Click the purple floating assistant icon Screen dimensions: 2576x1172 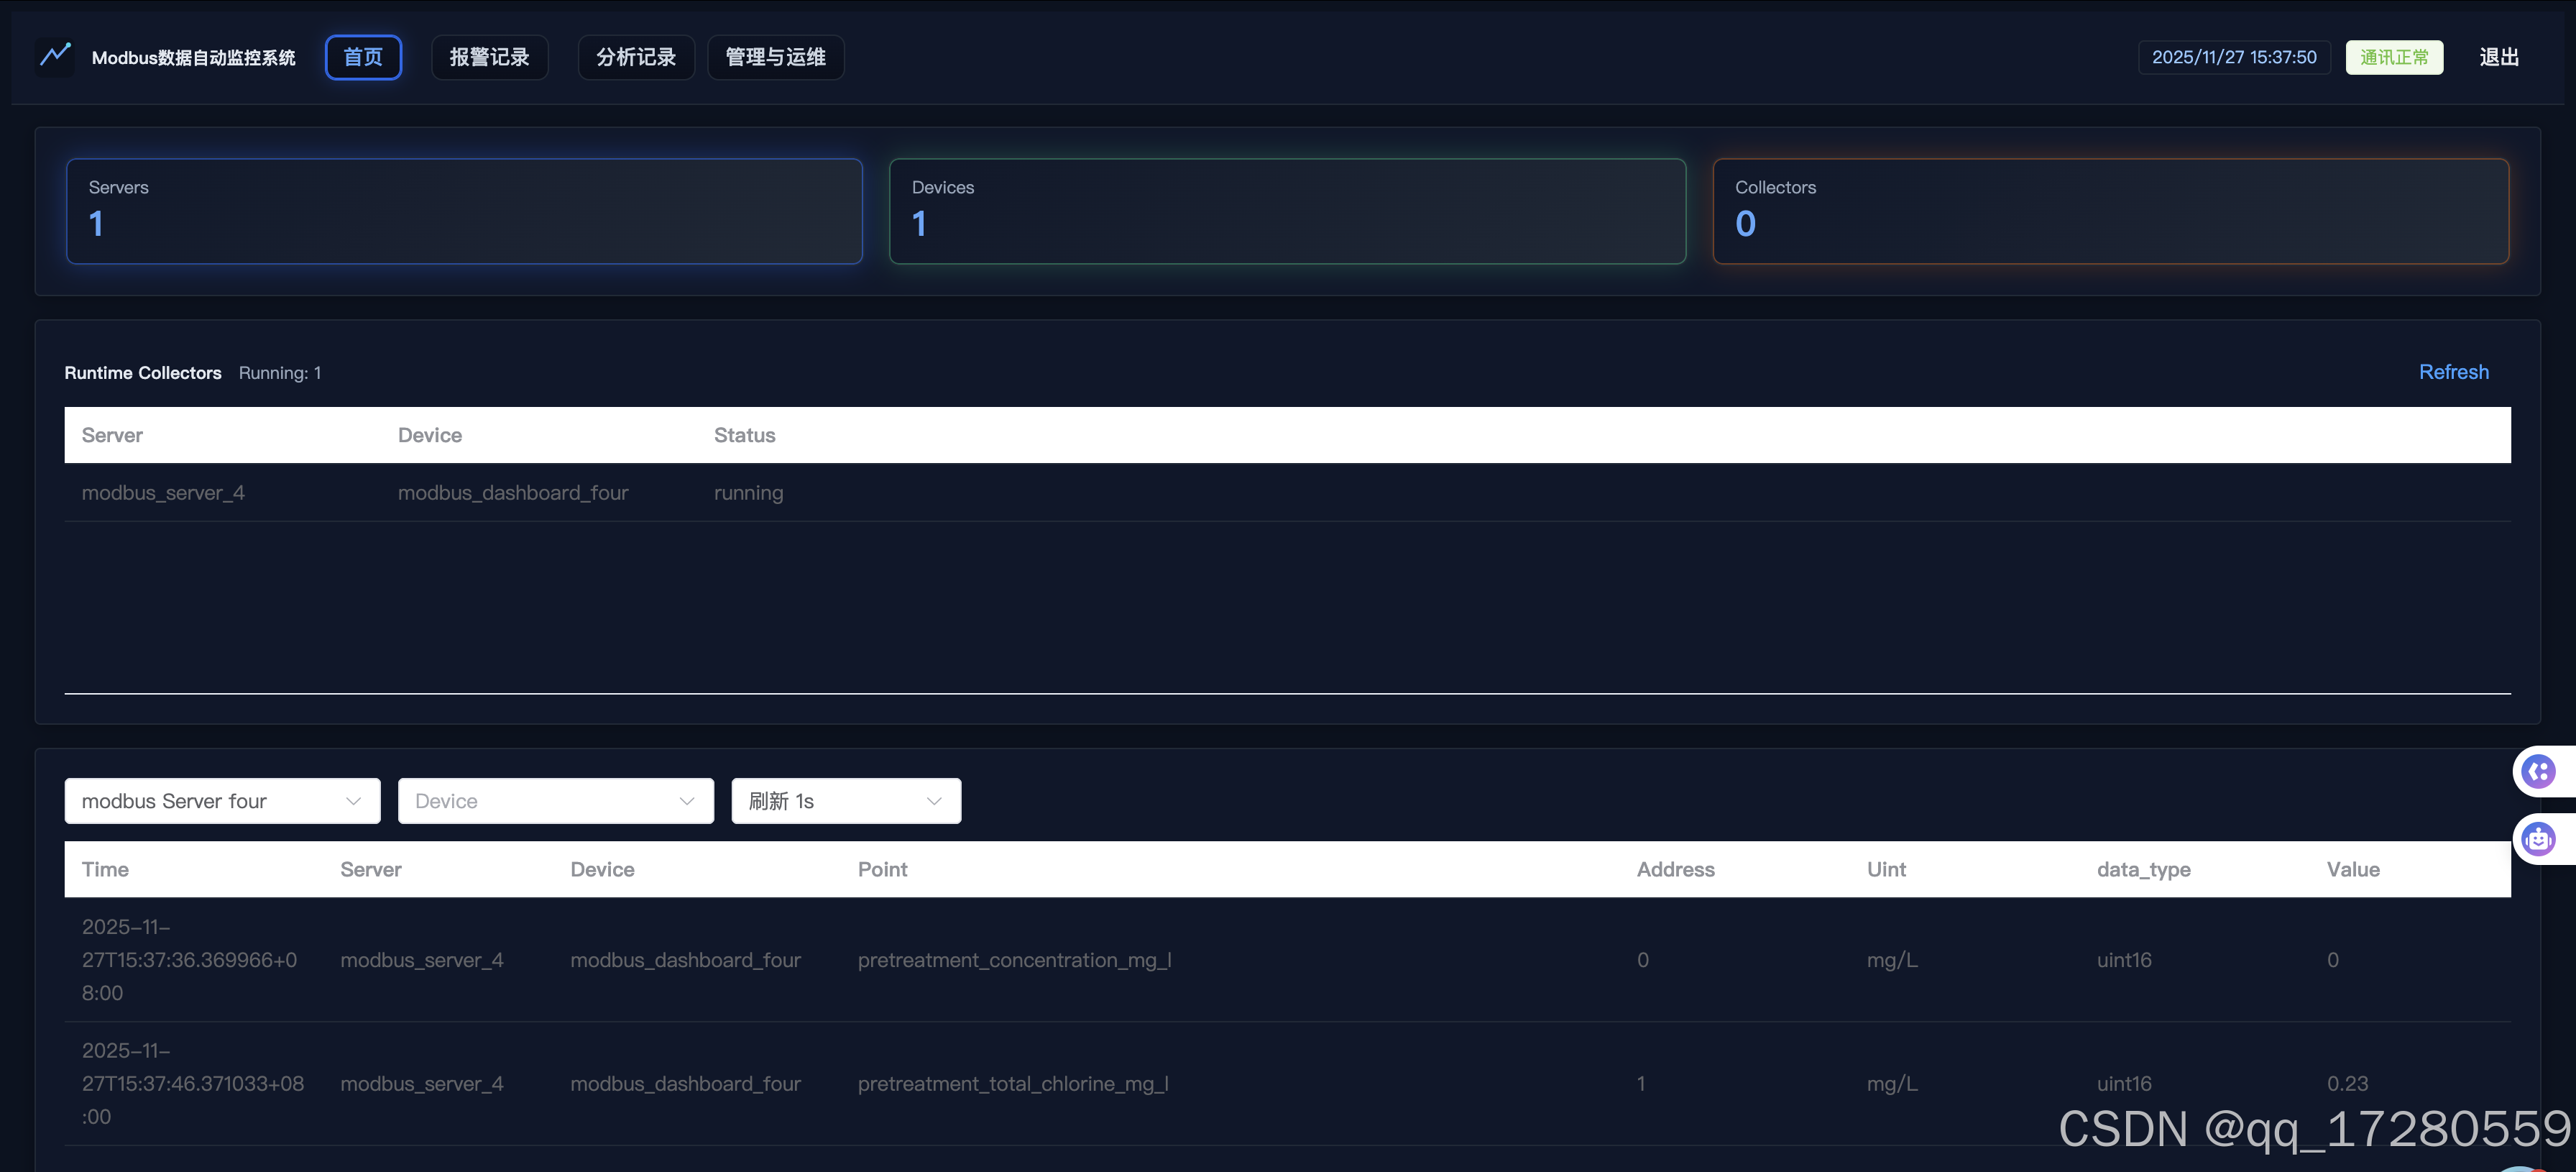2538,771
